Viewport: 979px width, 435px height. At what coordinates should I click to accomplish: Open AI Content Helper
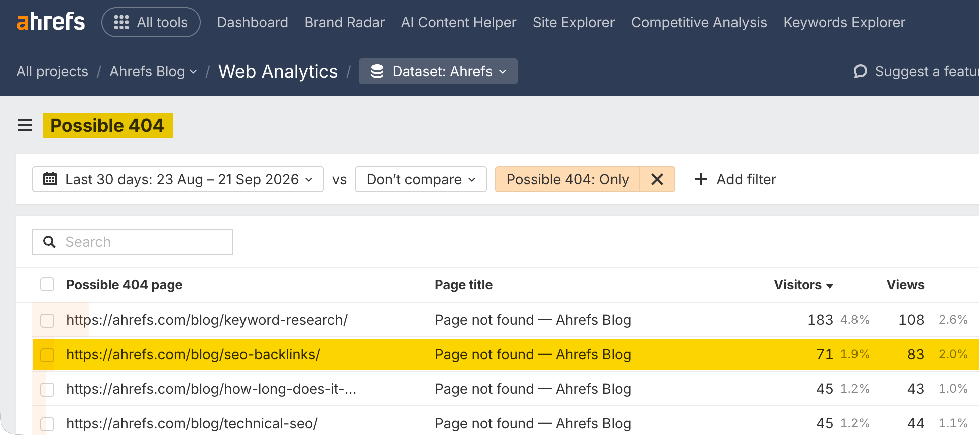[458, 22]
